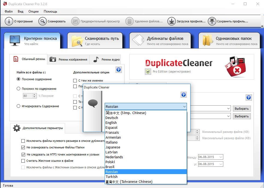Toggle exclude zero-size files checkbox

tap(23, 141)
